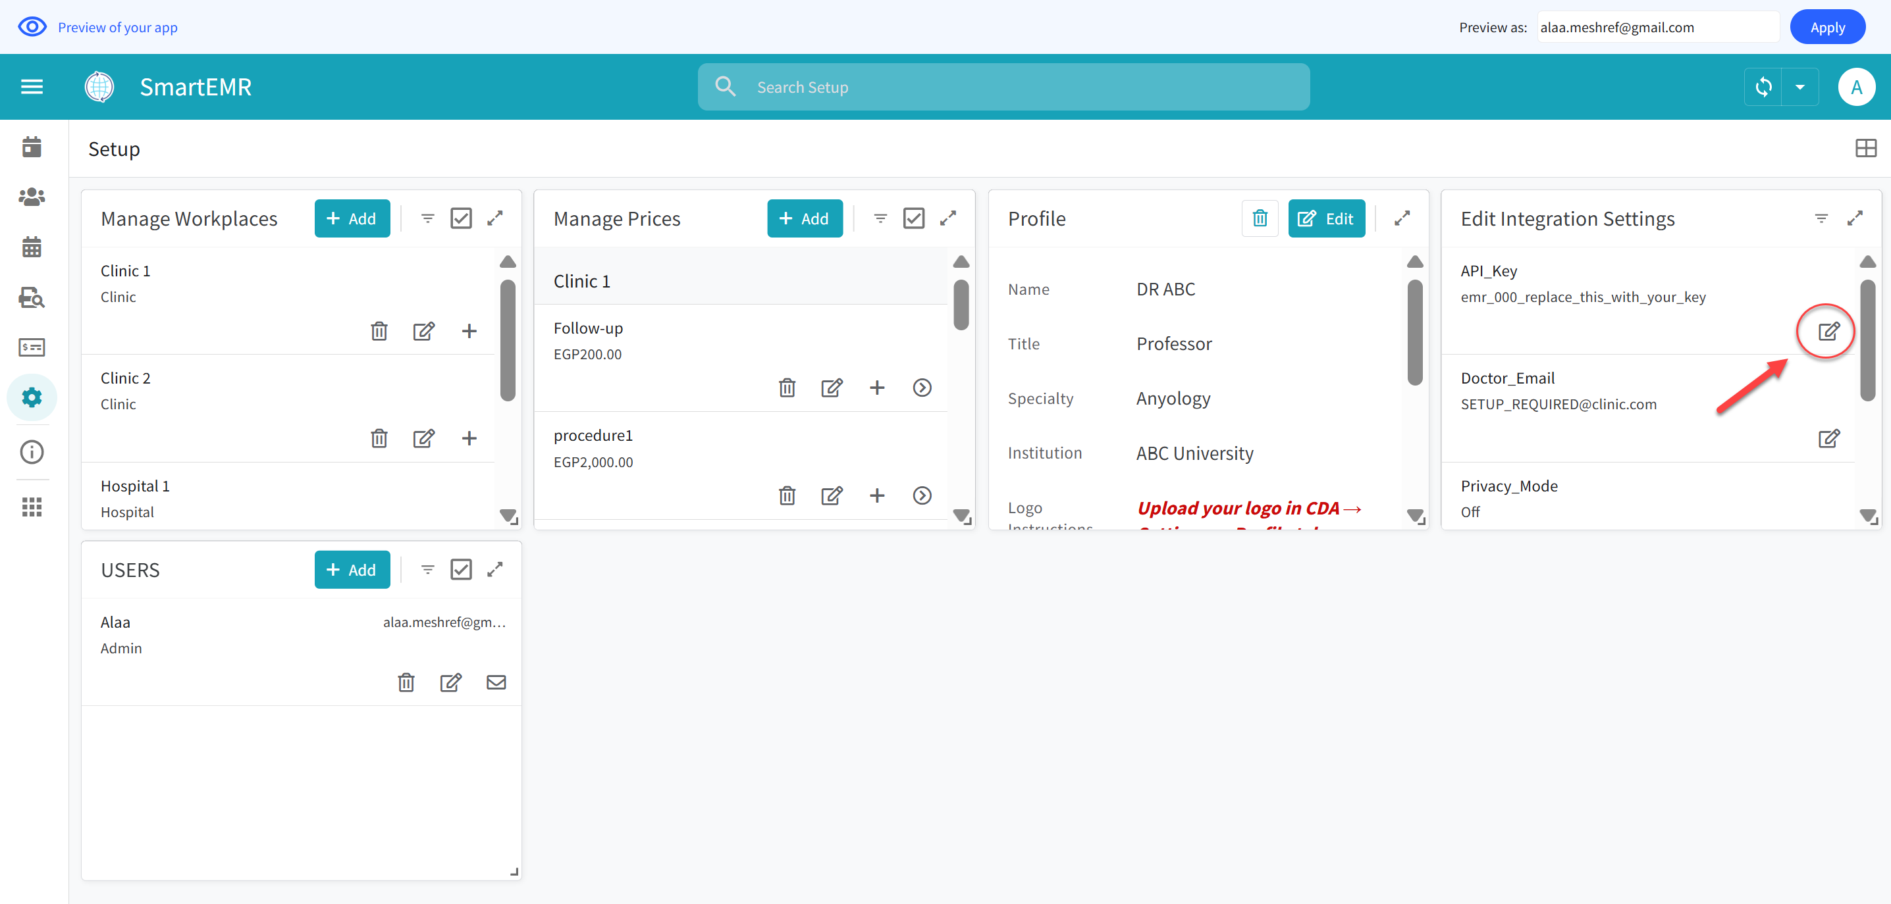Expand details for procedure1
The height and width of the screenshot is (904, 1891).
pyautogui.click(x=922, y=495)
